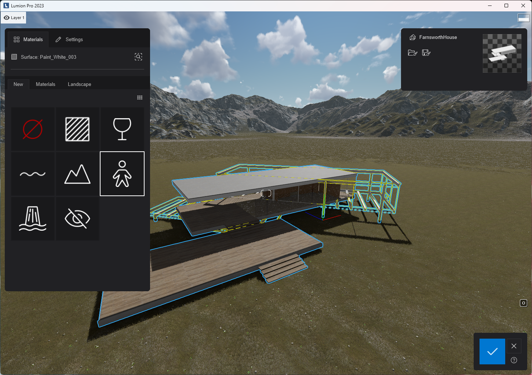Toggle the highlighted person material tile
This screenshot has width=532, height=375.
click(122, 174)
